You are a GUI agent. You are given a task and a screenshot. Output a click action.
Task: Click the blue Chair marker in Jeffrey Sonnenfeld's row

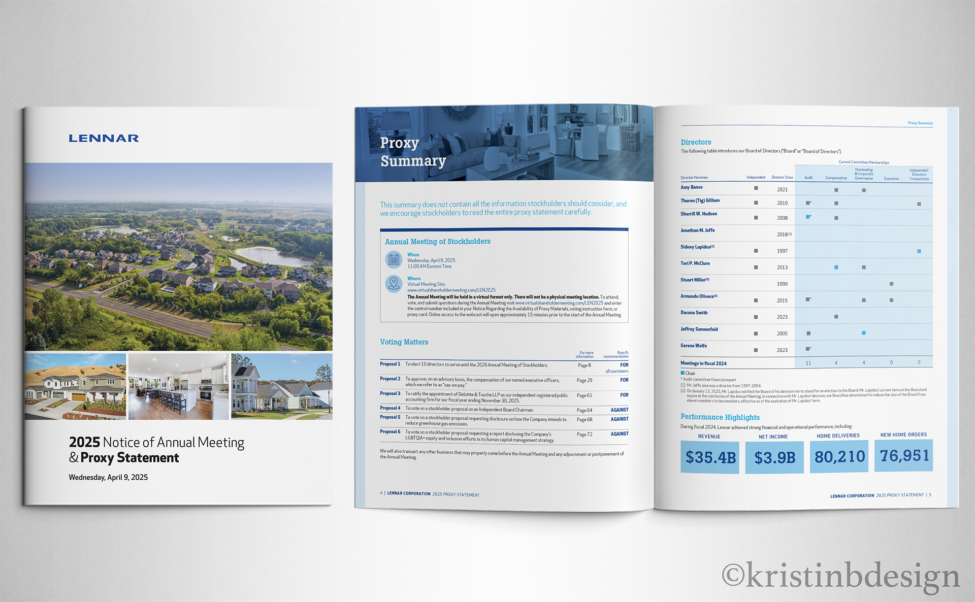pos(863,333)
